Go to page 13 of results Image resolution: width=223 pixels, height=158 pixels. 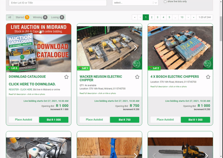point(182,17)
